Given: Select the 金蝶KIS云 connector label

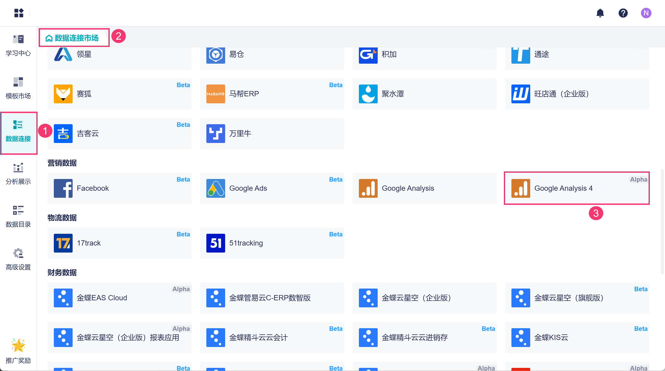Looking at the screenshot, I should click(551, 338).
